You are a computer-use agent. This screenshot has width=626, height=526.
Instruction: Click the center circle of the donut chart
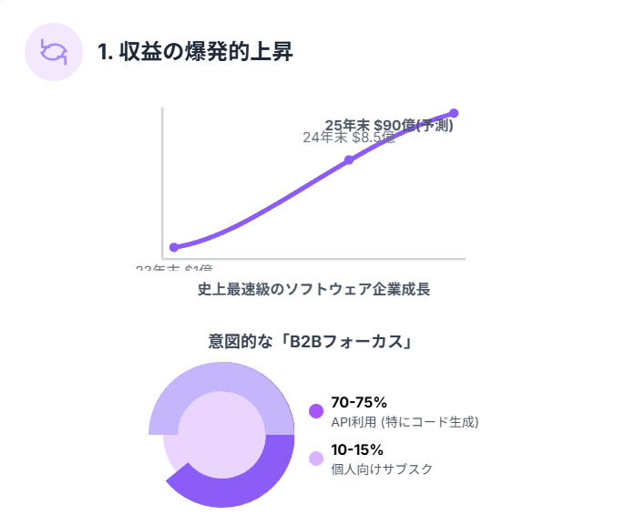(221, 435)
